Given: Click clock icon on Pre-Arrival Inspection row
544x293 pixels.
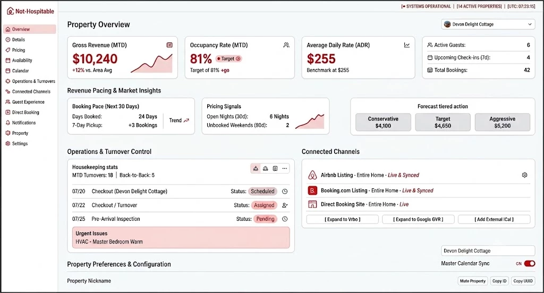Looking at the screenshot, I should (285, 219).
